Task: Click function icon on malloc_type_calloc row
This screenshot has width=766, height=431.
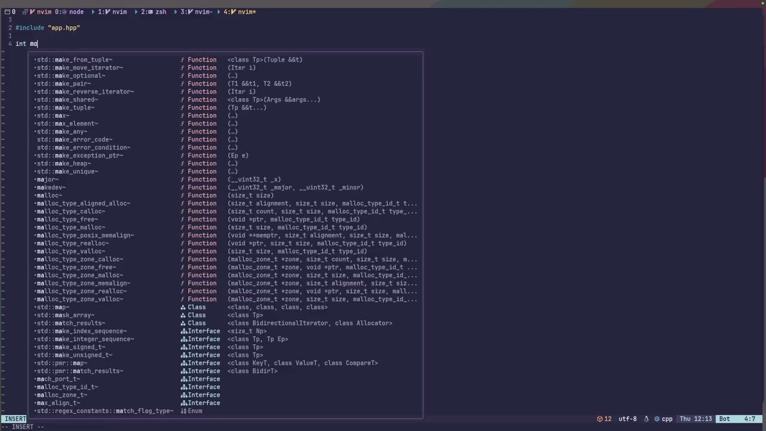Action: coord(183,211)
